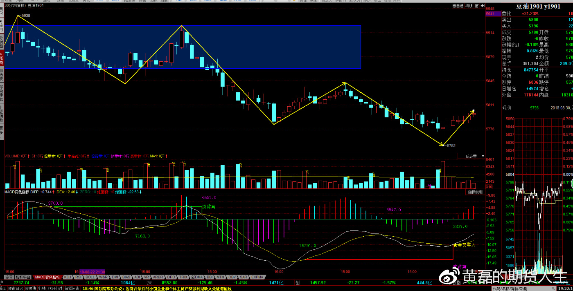Switch to the SAR indicator tab
The height and width of the screenshot is (291, 573).
point(244,277)
